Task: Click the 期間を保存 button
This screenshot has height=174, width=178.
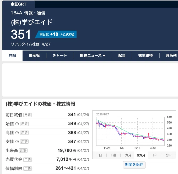Action: (134, 165)
